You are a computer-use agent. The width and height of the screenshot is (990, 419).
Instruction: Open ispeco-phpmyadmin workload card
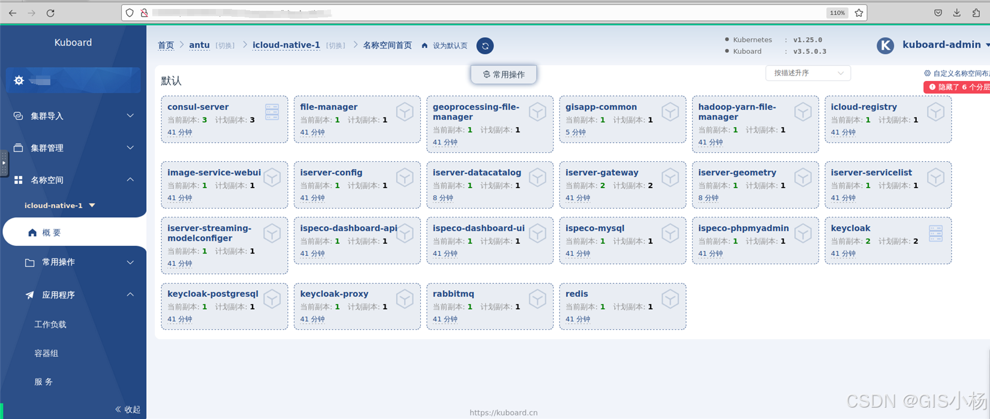point(756,240)
